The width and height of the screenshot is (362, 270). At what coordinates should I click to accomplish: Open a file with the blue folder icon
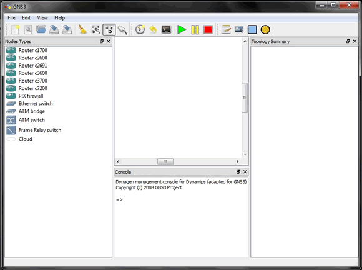click(x=41, y=29)
